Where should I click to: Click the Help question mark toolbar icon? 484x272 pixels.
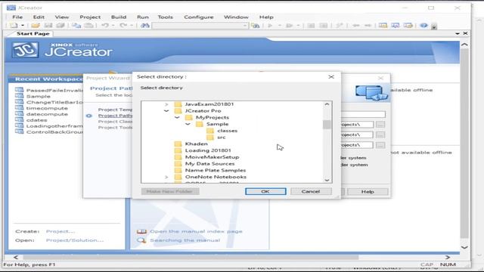[x=423, y=26]
